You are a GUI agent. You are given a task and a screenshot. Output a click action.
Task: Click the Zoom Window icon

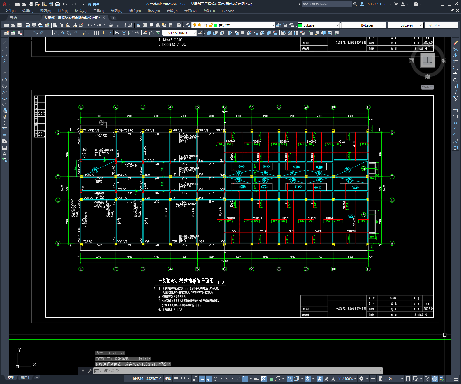click(x=124, y=25)
